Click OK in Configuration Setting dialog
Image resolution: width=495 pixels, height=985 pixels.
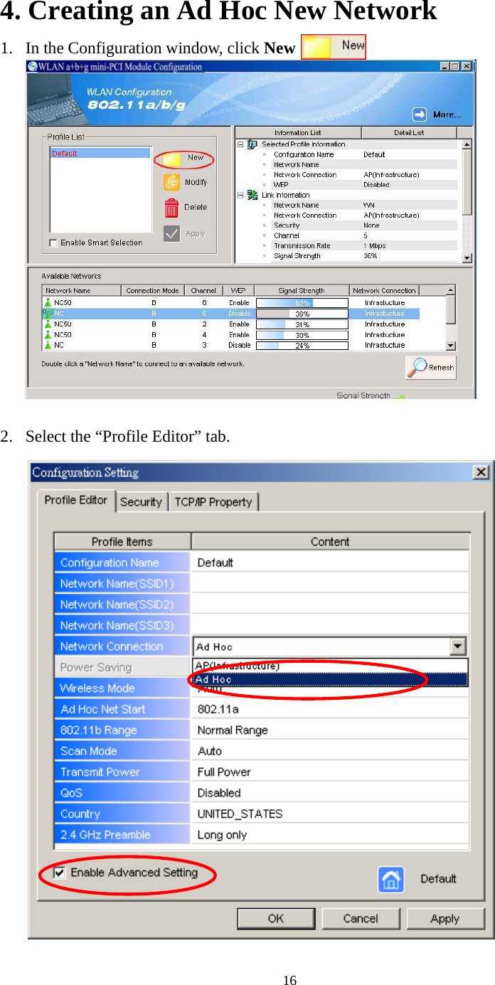[276, 918]
